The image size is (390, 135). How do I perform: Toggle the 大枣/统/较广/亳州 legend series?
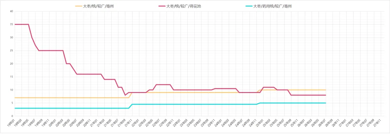95,6
